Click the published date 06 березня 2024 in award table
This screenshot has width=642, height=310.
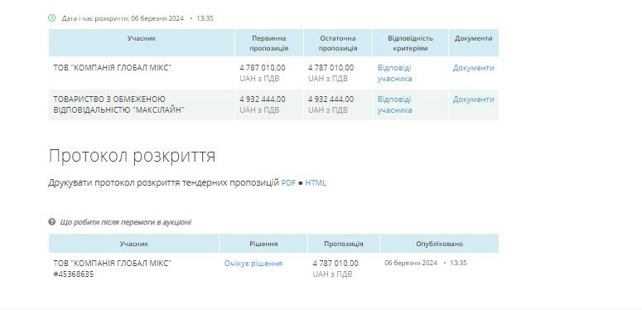[411, 263]
